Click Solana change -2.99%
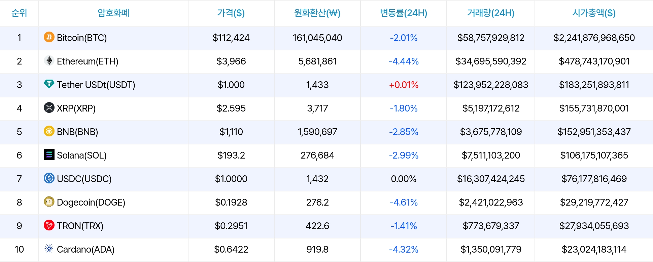This screenshot has height=262, width=653. (404, 156)
